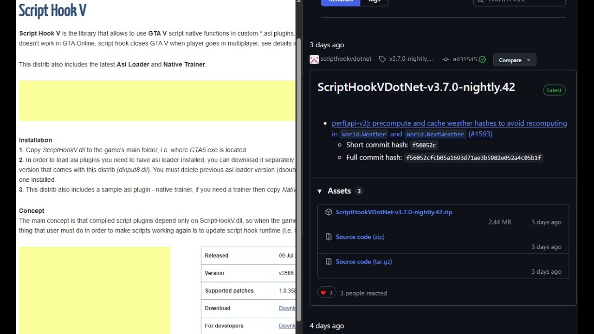
Task: Click the Supported patches table cell
Action: coord(238,291)
